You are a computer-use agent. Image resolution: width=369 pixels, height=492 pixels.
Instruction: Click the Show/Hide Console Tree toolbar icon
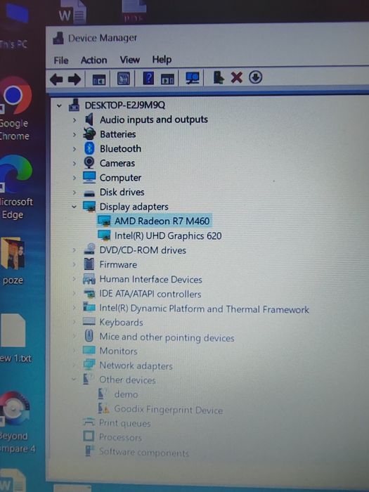pyautogui.click(x=99, y=79)
